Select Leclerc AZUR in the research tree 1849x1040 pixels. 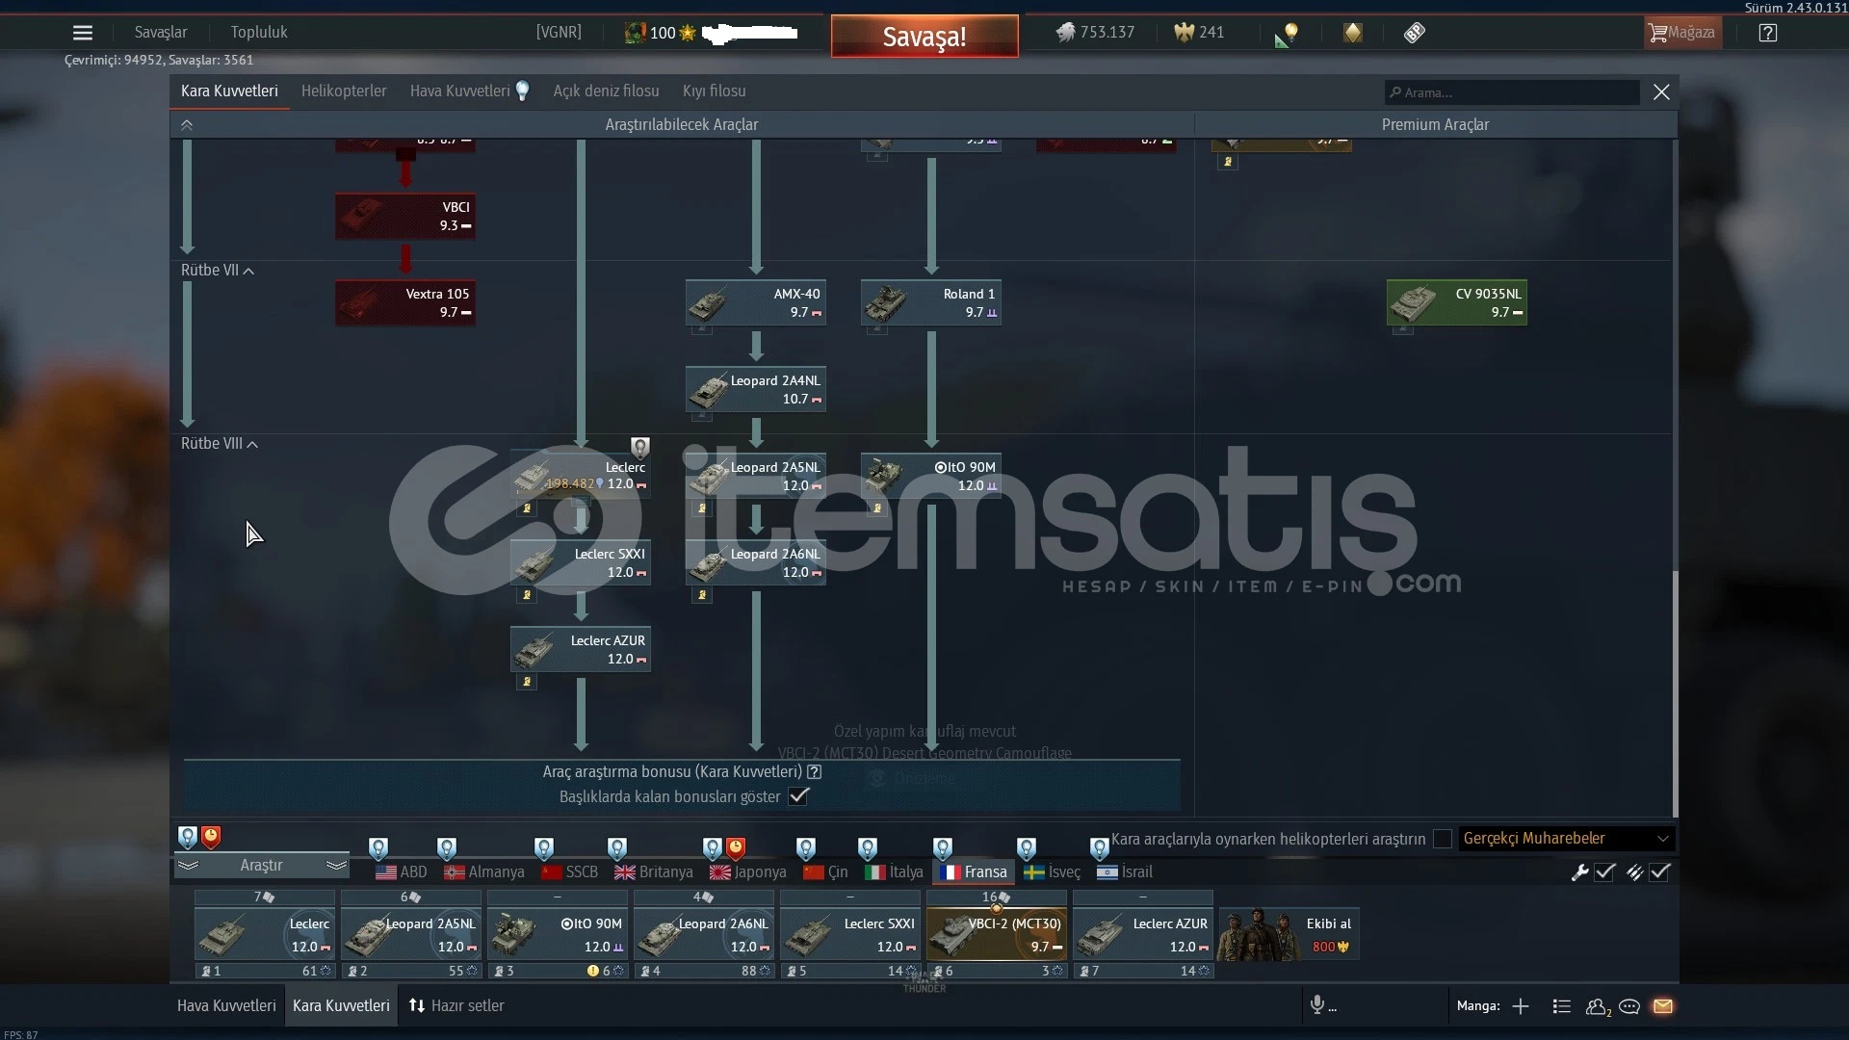coord(581,649)
